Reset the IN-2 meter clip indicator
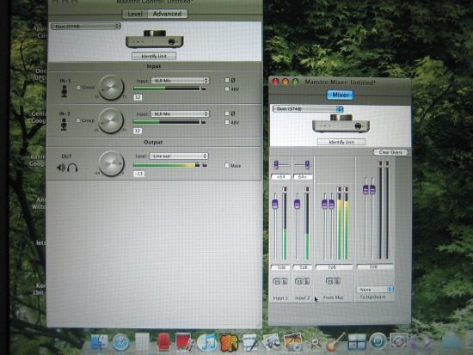The image size is (473, 355). pyautogui.click(x=203, y=122)
